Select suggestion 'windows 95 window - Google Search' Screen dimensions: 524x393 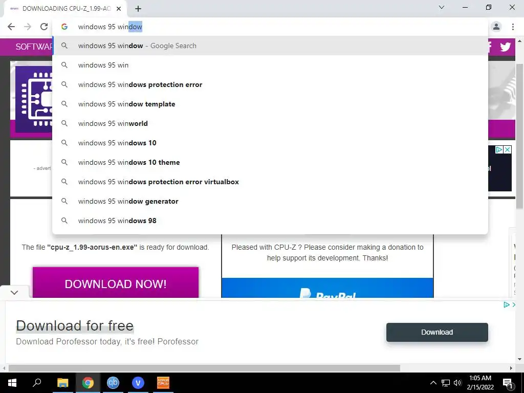tap(270, 46)
